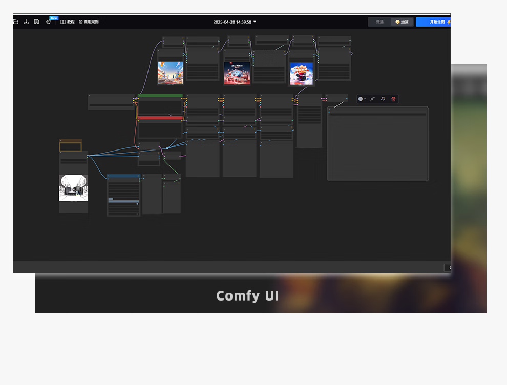Pin the selected node using pin icon

383,99
